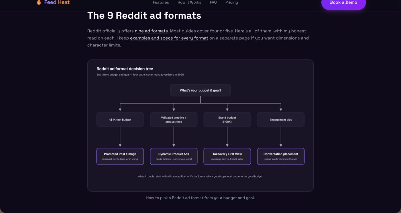Click 'The 9 Reddit ad formats' heading

[144, 15]
